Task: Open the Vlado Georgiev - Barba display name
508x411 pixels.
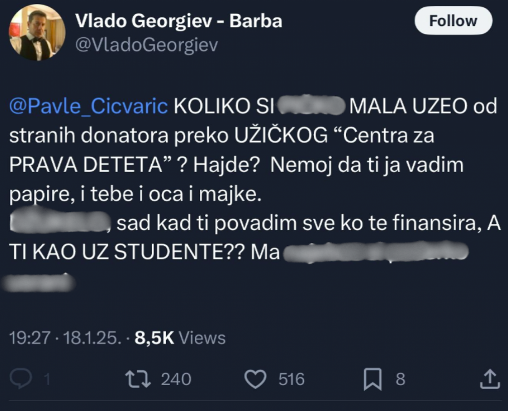Action: click(178, 21)
